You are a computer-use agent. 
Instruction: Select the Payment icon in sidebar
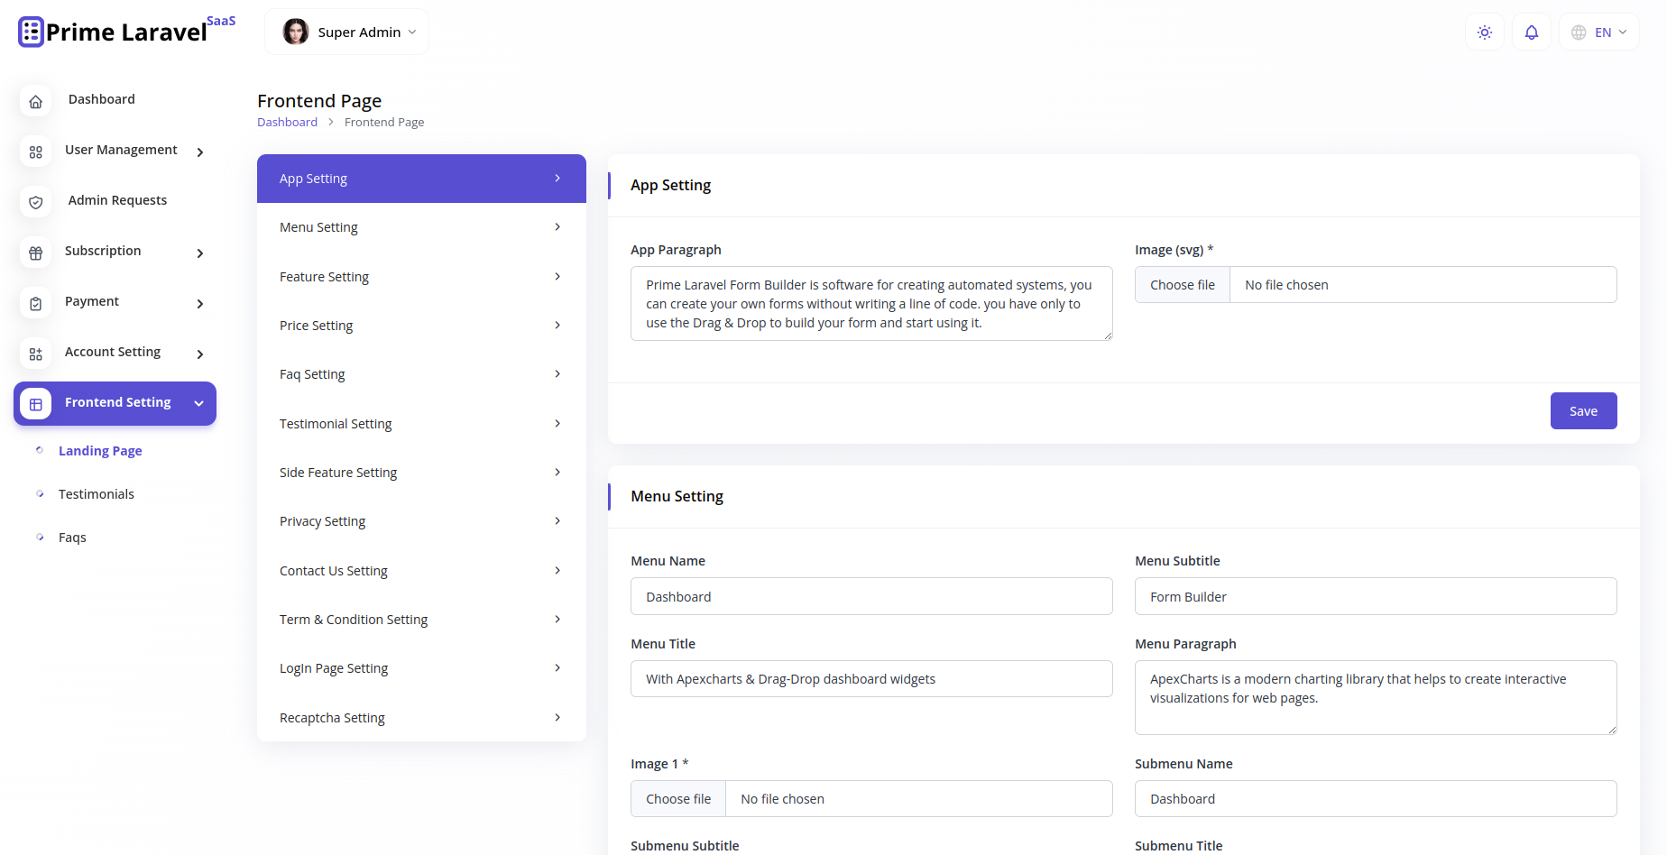click(x=35, y=303)
